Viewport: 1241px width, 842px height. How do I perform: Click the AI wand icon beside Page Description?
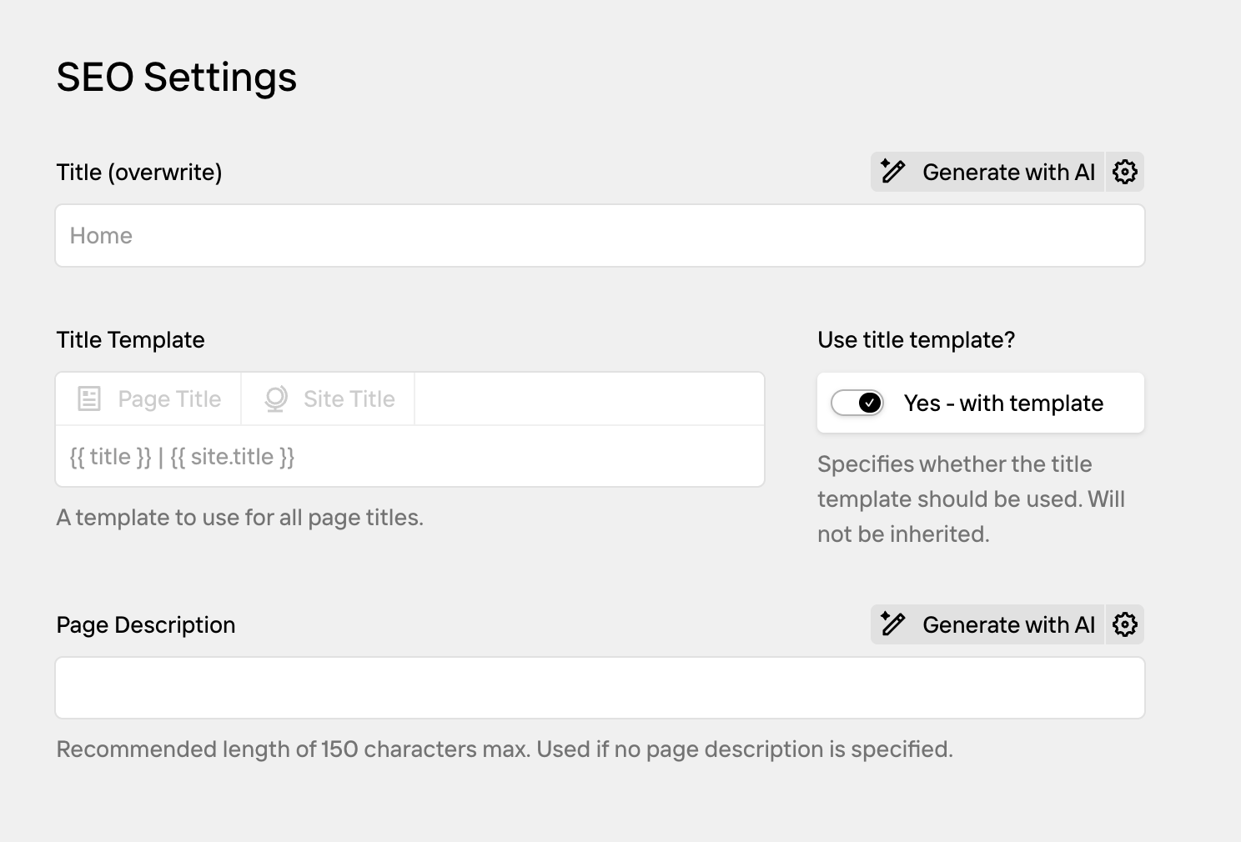point(893,624)
